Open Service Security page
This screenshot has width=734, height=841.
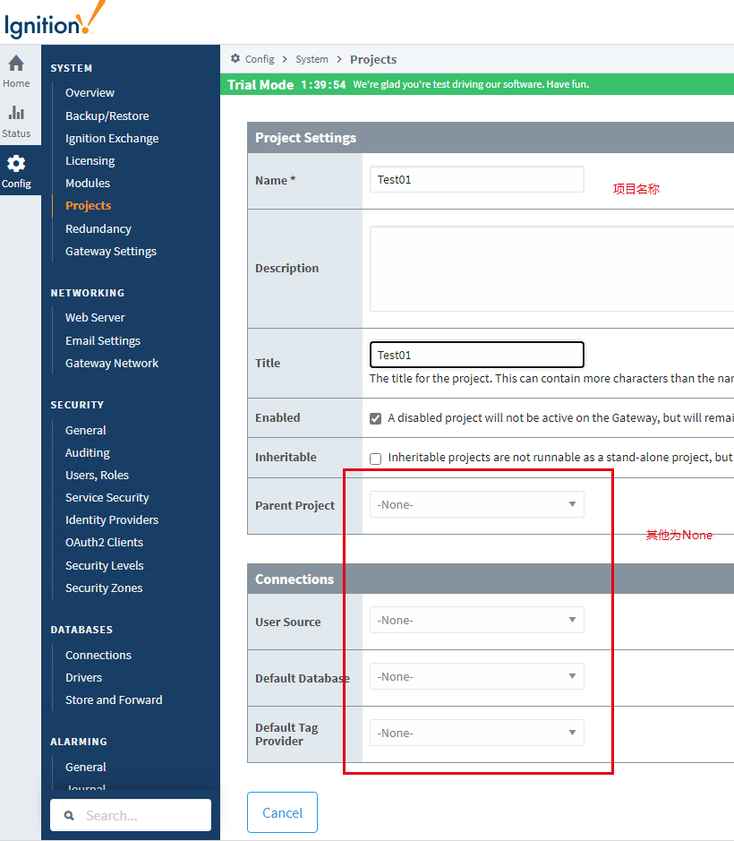click(107, 498)
